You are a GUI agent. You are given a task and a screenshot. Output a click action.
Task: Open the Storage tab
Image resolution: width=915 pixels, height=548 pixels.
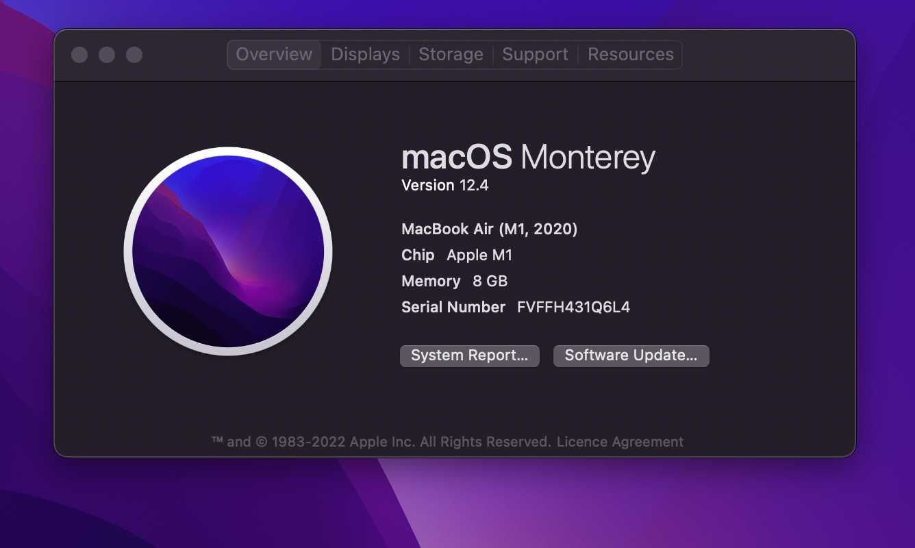451,55
